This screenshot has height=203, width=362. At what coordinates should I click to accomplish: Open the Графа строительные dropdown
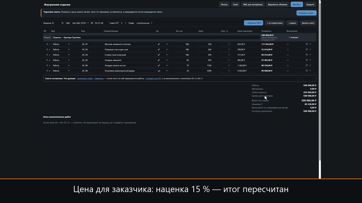coord(144,23)
